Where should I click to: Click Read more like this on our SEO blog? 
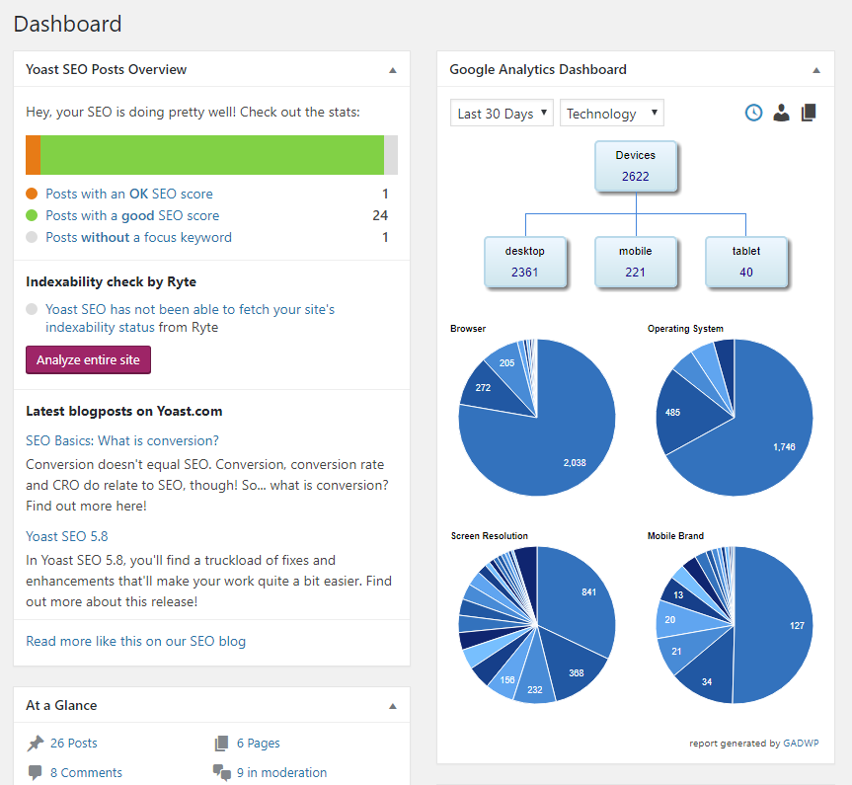[136, 641]
